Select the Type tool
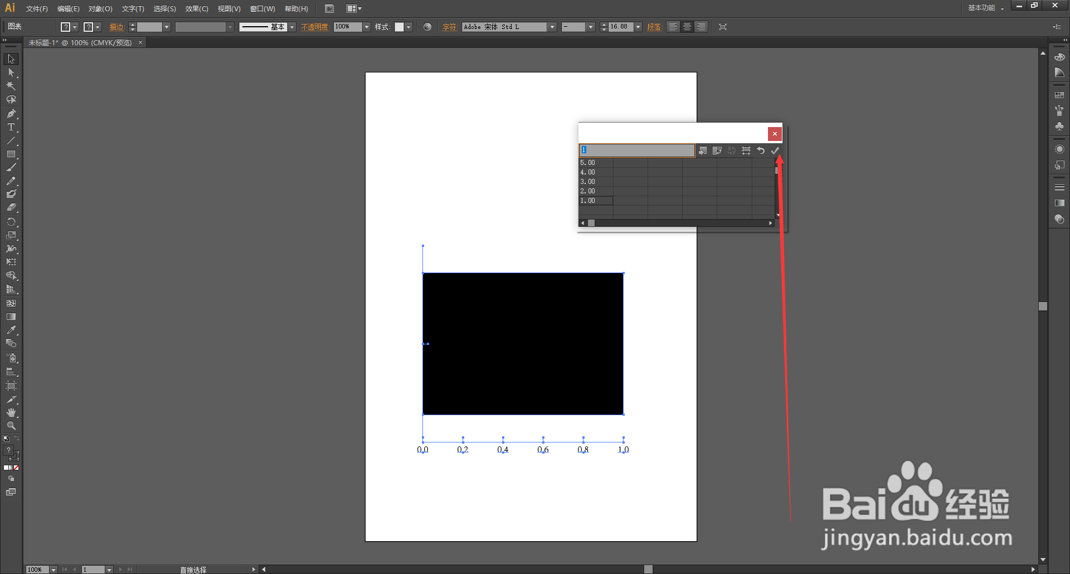 coord(11,127)
